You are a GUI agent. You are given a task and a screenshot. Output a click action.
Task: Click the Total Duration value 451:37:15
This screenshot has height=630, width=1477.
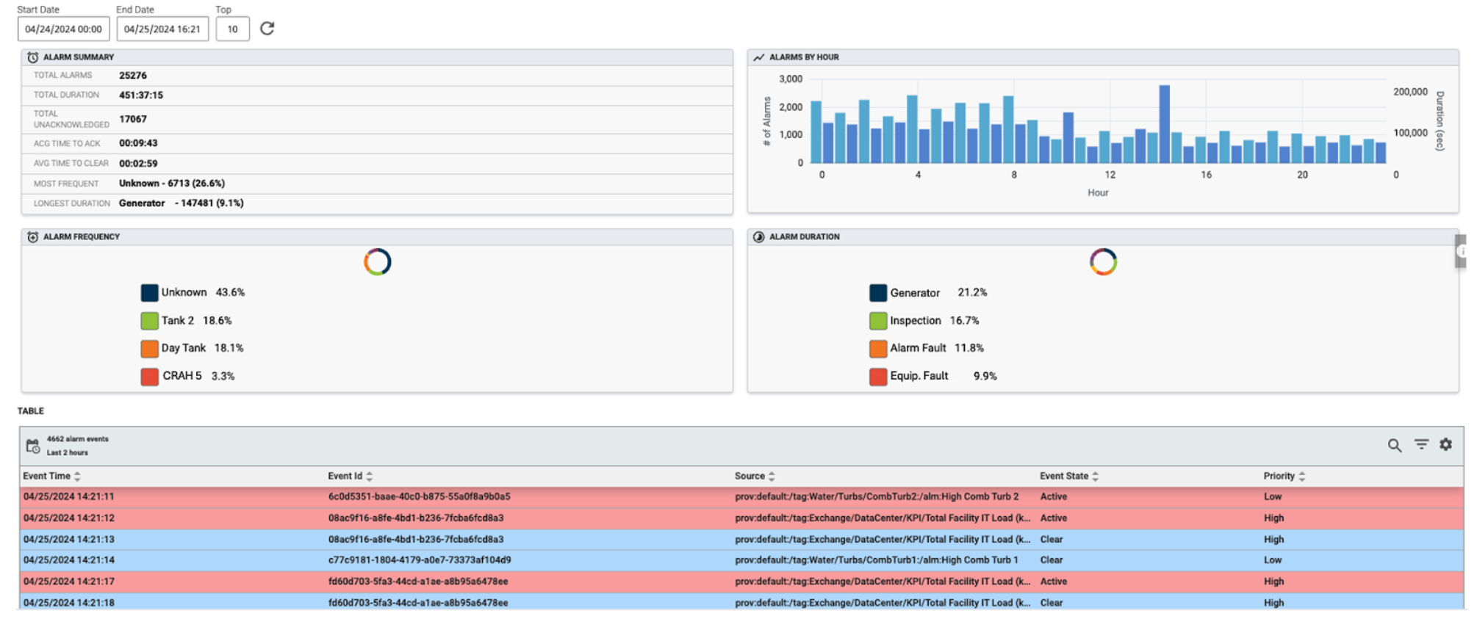(141, 95)
